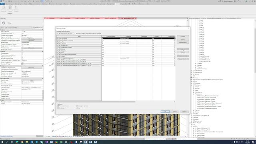Click the Нередактируемый button
The width and height of the screenshot is (256, 144).
pos(183,59)
